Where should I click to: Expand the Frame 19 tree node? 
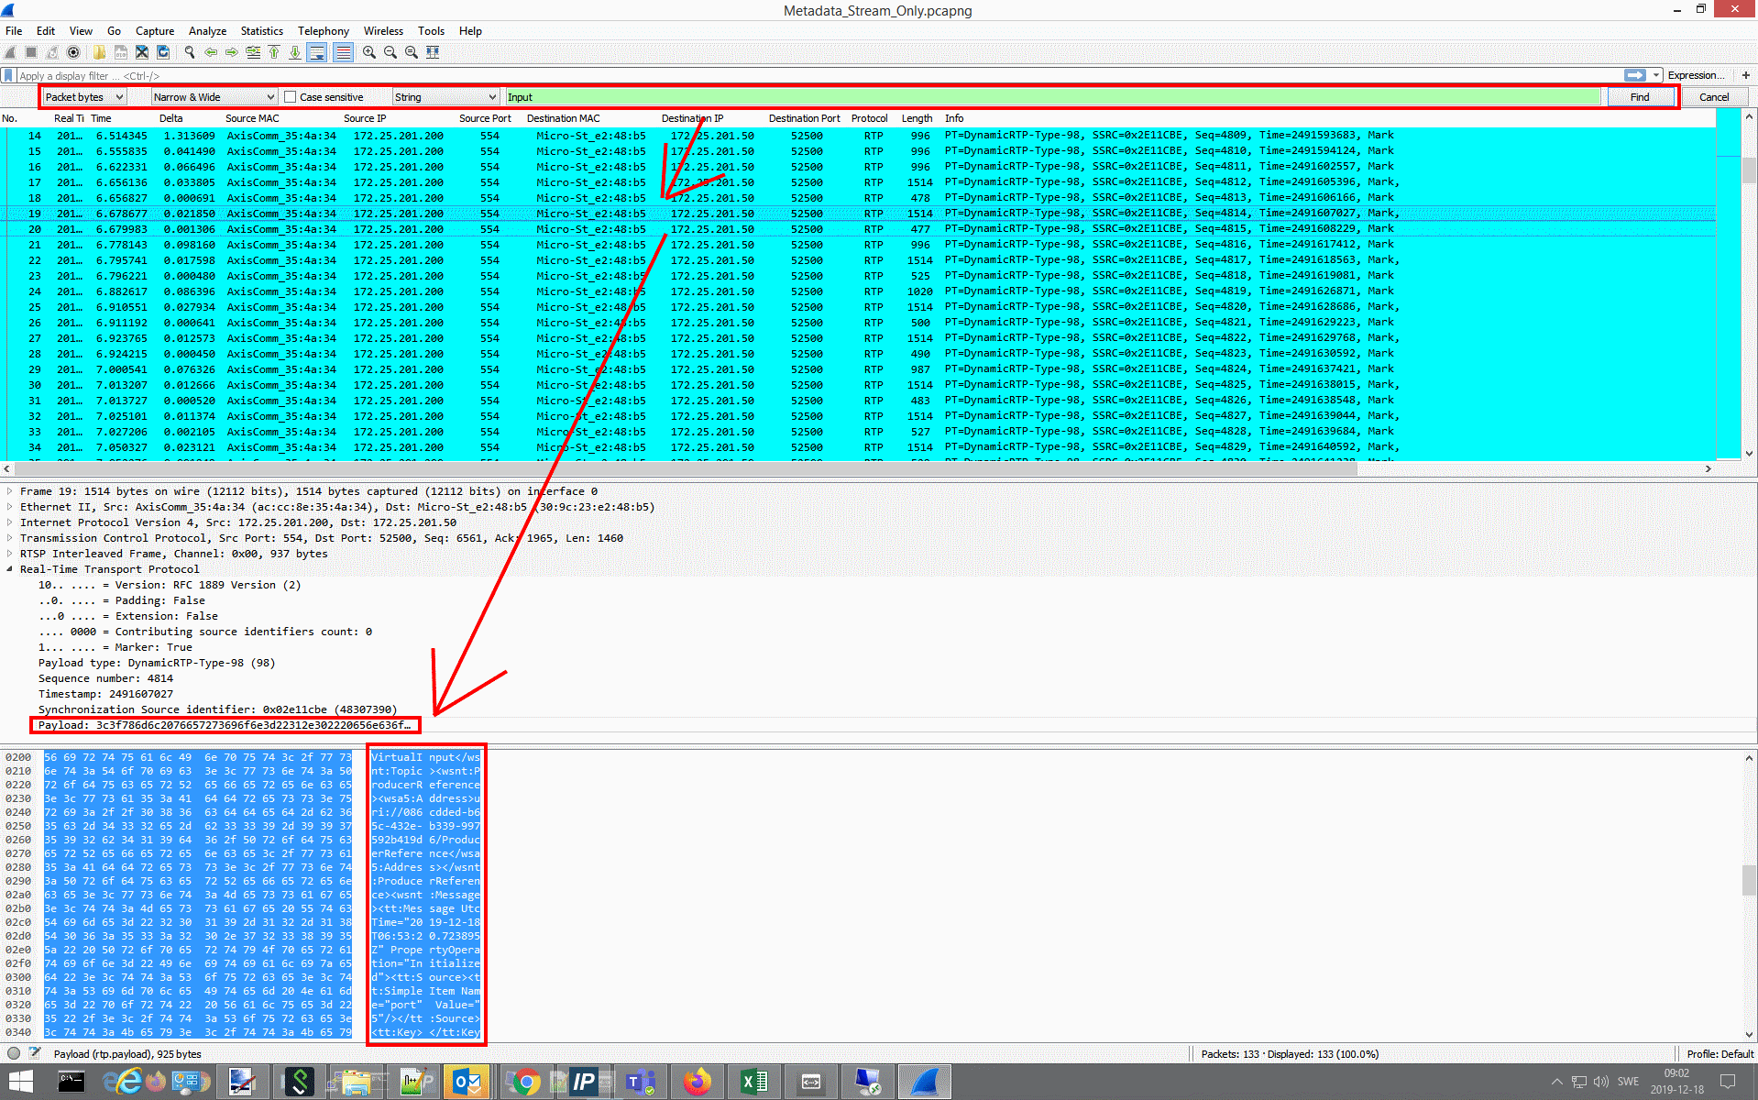pos(10,491)
